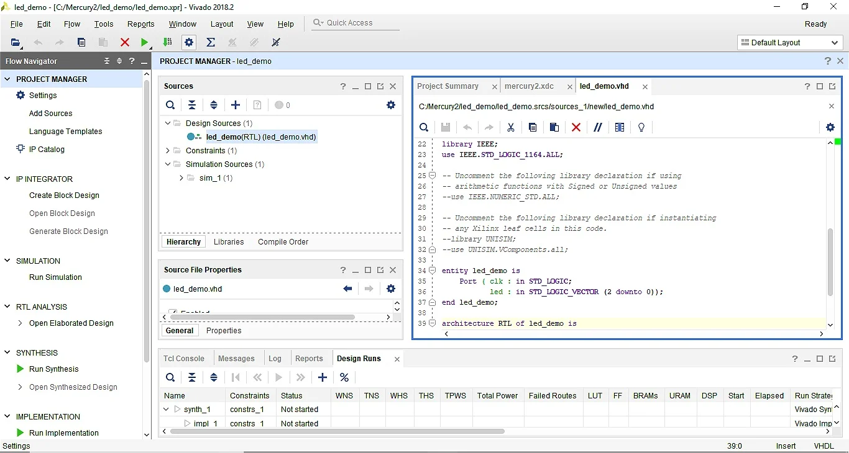Click editor vertical scrollbar thumb
The width and height of the screenshot is (849, 453).
pos(830,262)
